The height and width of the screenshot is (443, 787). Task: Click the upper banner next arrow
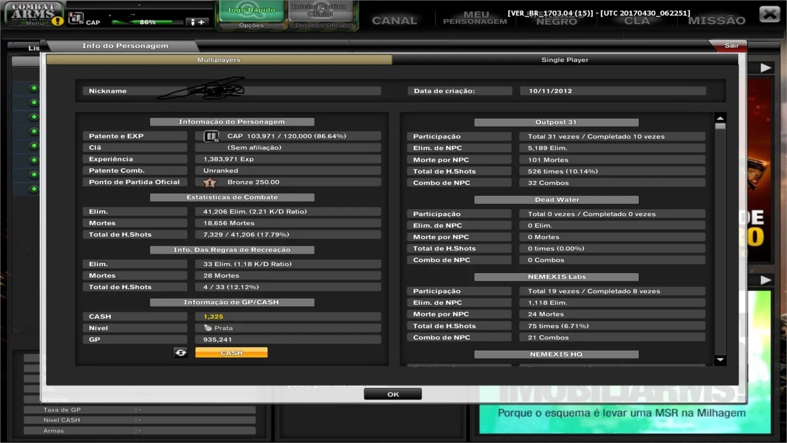(x=766, y=68)
